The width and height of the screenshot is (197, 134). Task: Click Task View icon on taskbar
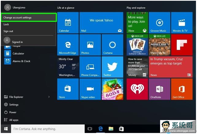coord(90,129)
